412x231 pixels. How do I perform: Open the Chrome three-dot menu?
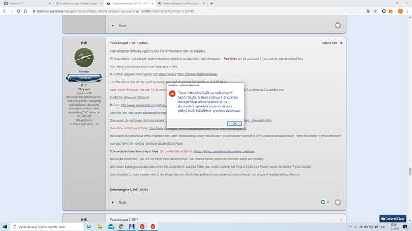407,11
